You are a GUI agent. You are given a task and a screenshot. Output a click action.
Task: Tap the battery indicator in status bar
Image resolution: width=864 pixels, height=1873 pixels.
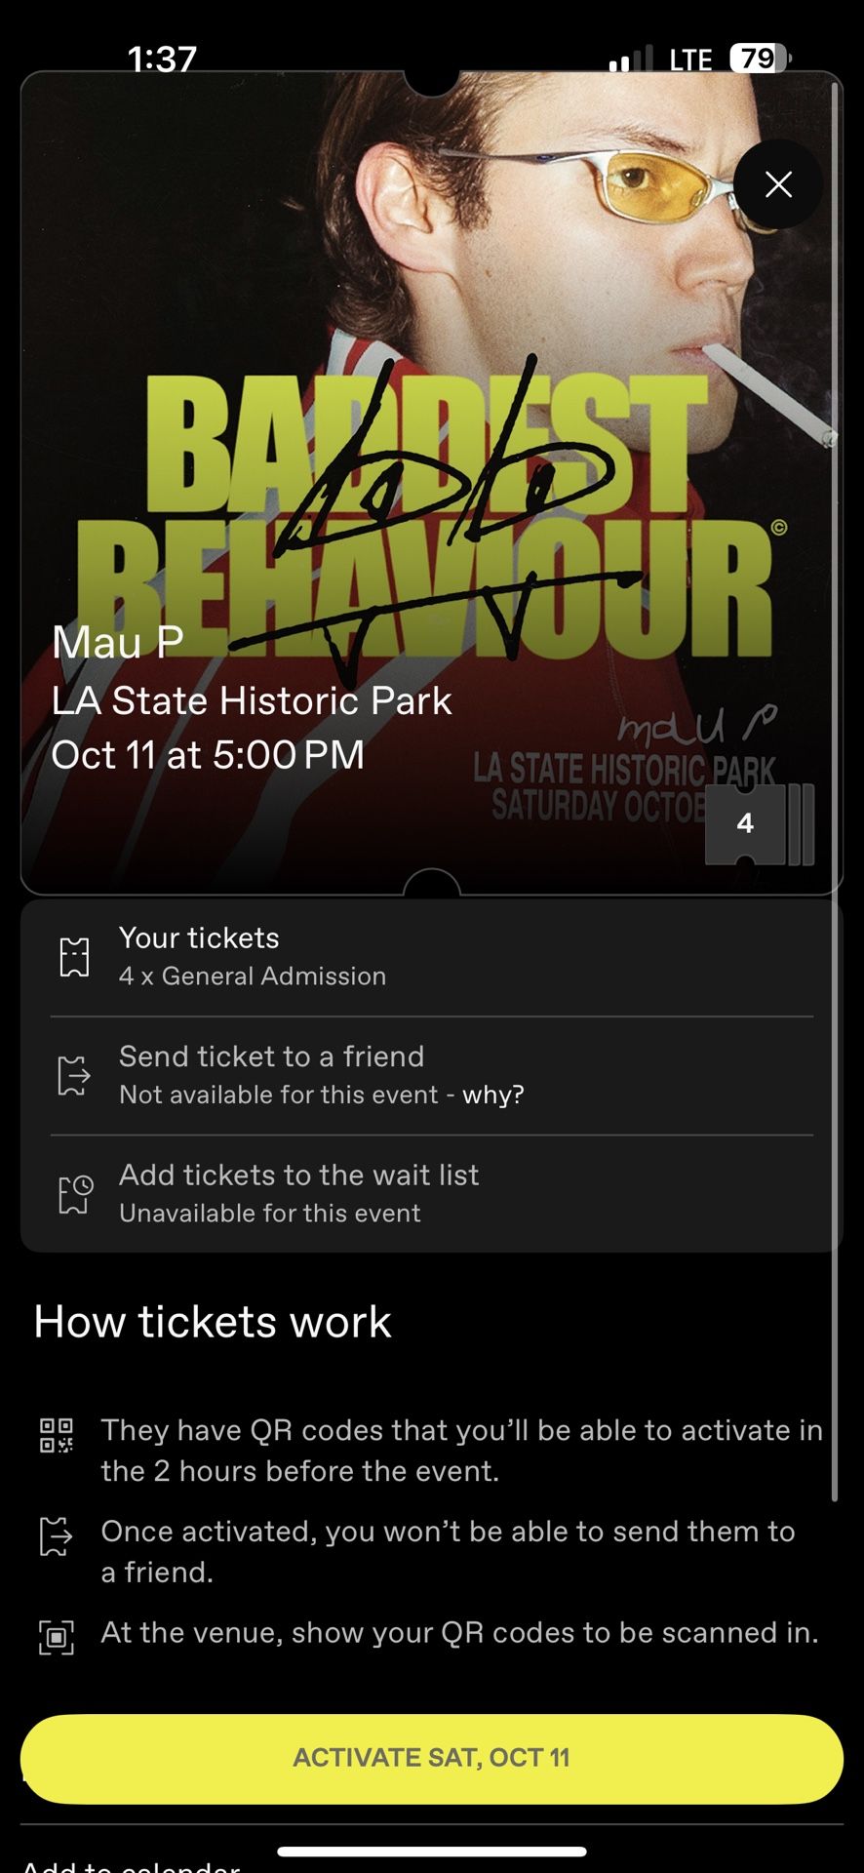pos(760,59)
